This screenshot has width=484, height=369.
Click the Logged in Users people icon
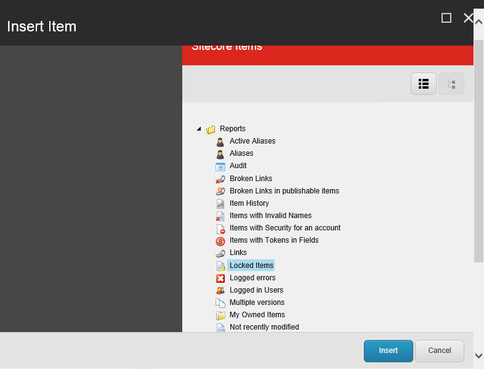pyautogui.click(x=220, y=291)
